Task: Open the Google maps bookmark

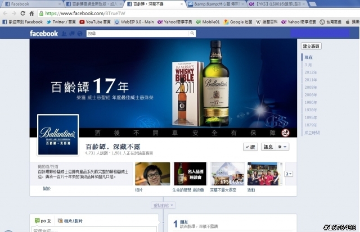Action: (238, 22)
